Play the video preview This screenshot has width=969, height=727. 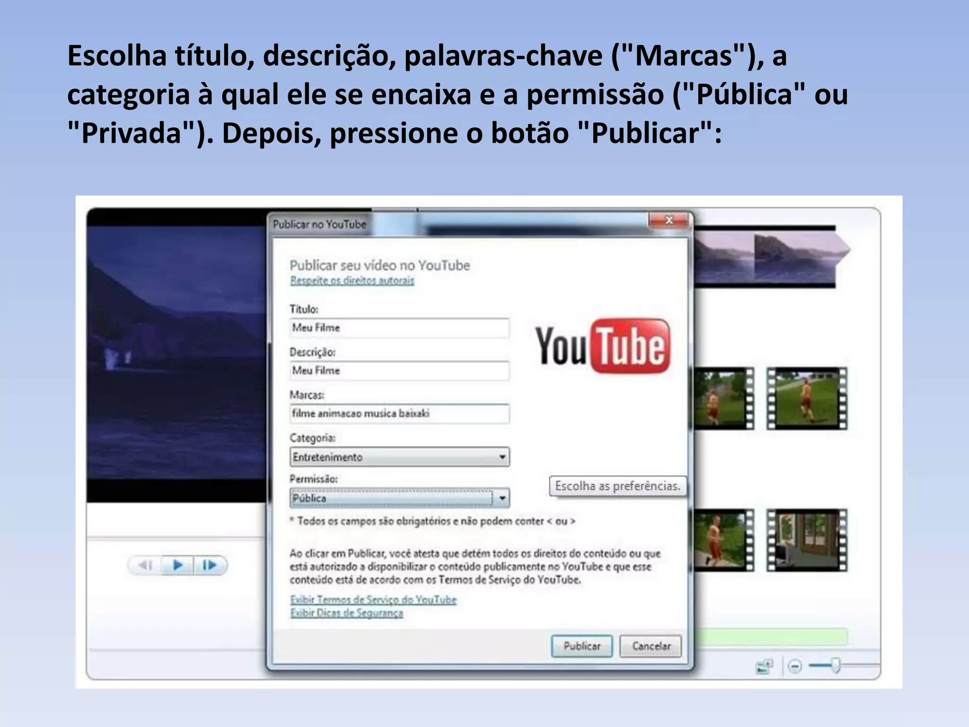point(177,565)
